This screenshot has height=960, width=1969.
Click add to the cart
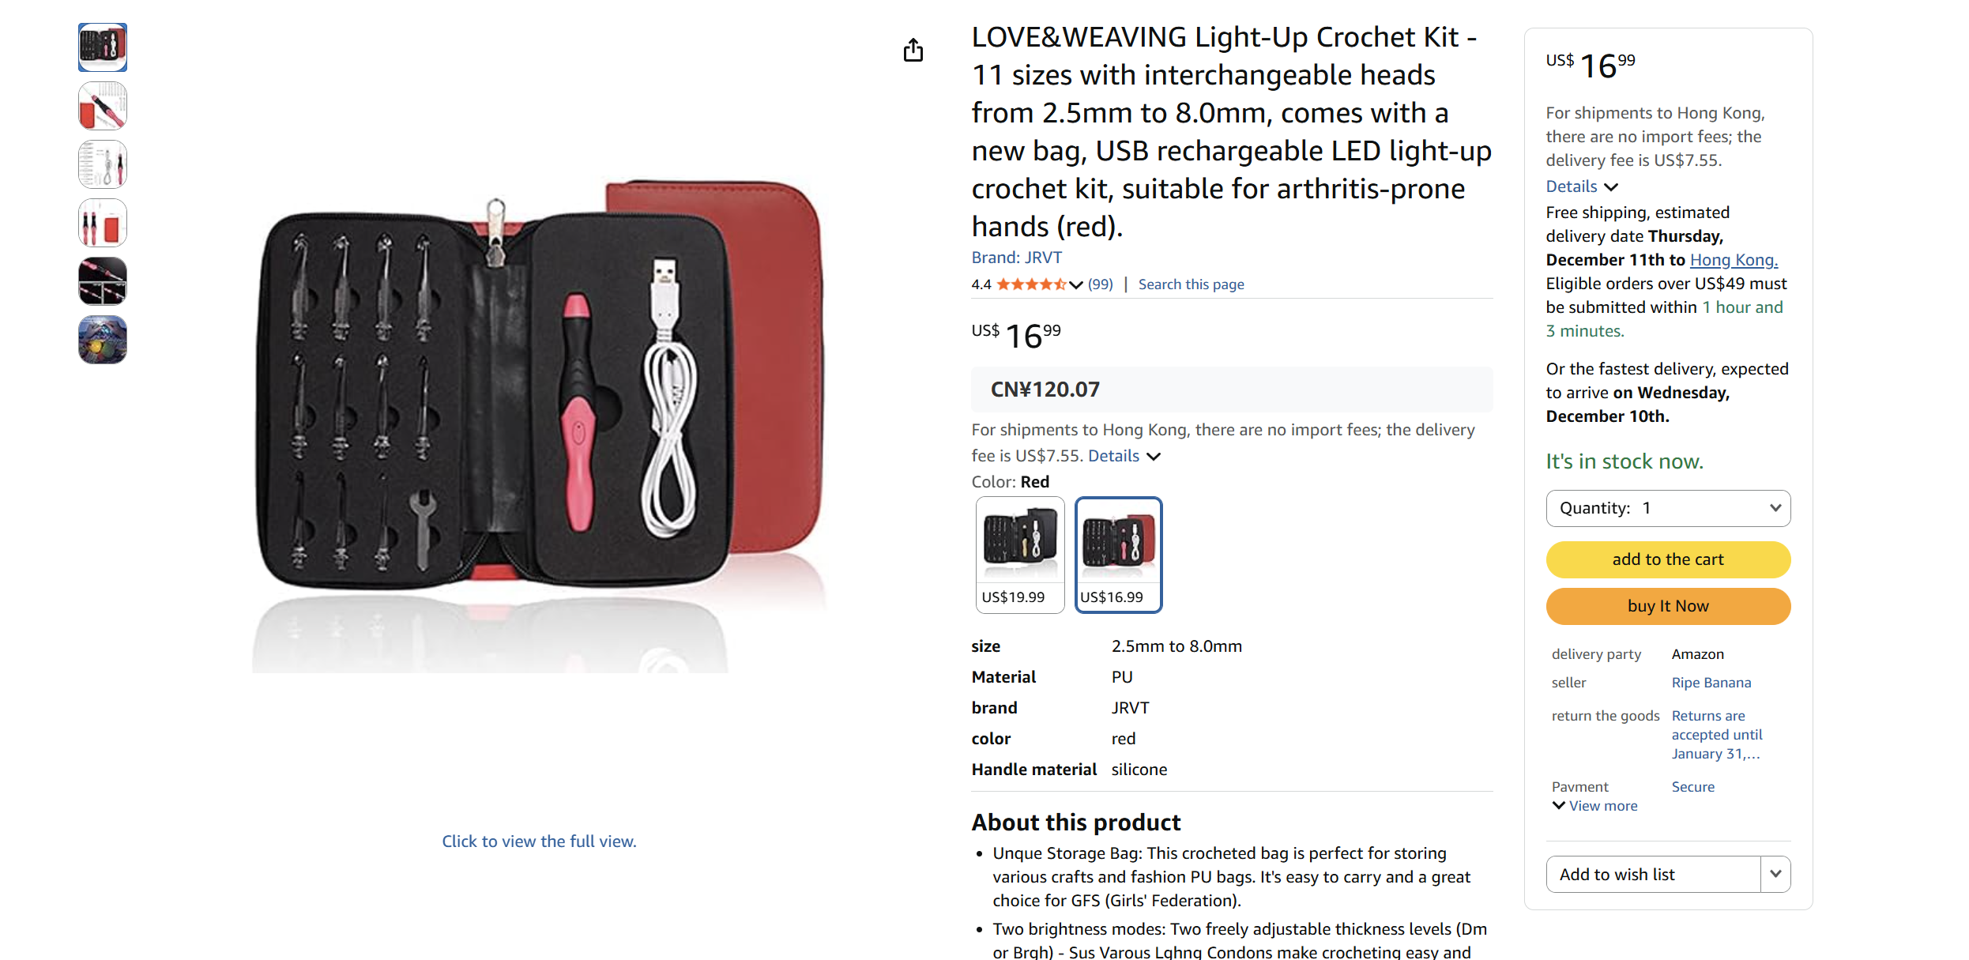[1667, 559]
